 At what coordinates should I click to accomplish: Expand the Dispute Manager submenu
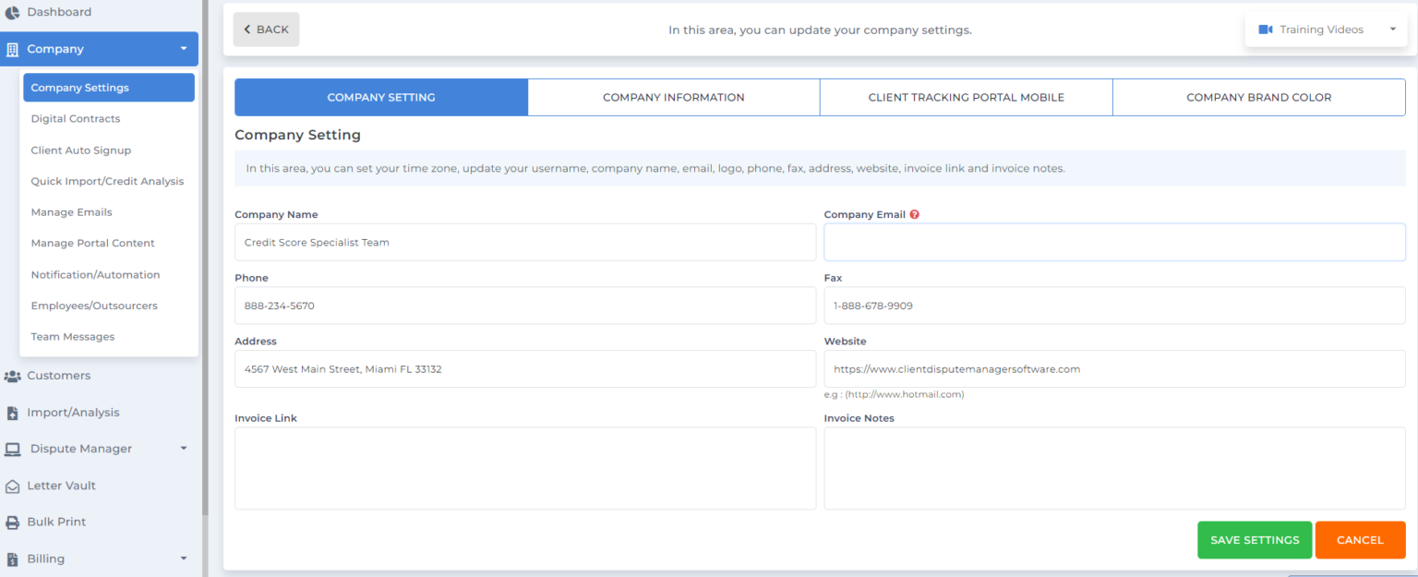click(182, 449)
